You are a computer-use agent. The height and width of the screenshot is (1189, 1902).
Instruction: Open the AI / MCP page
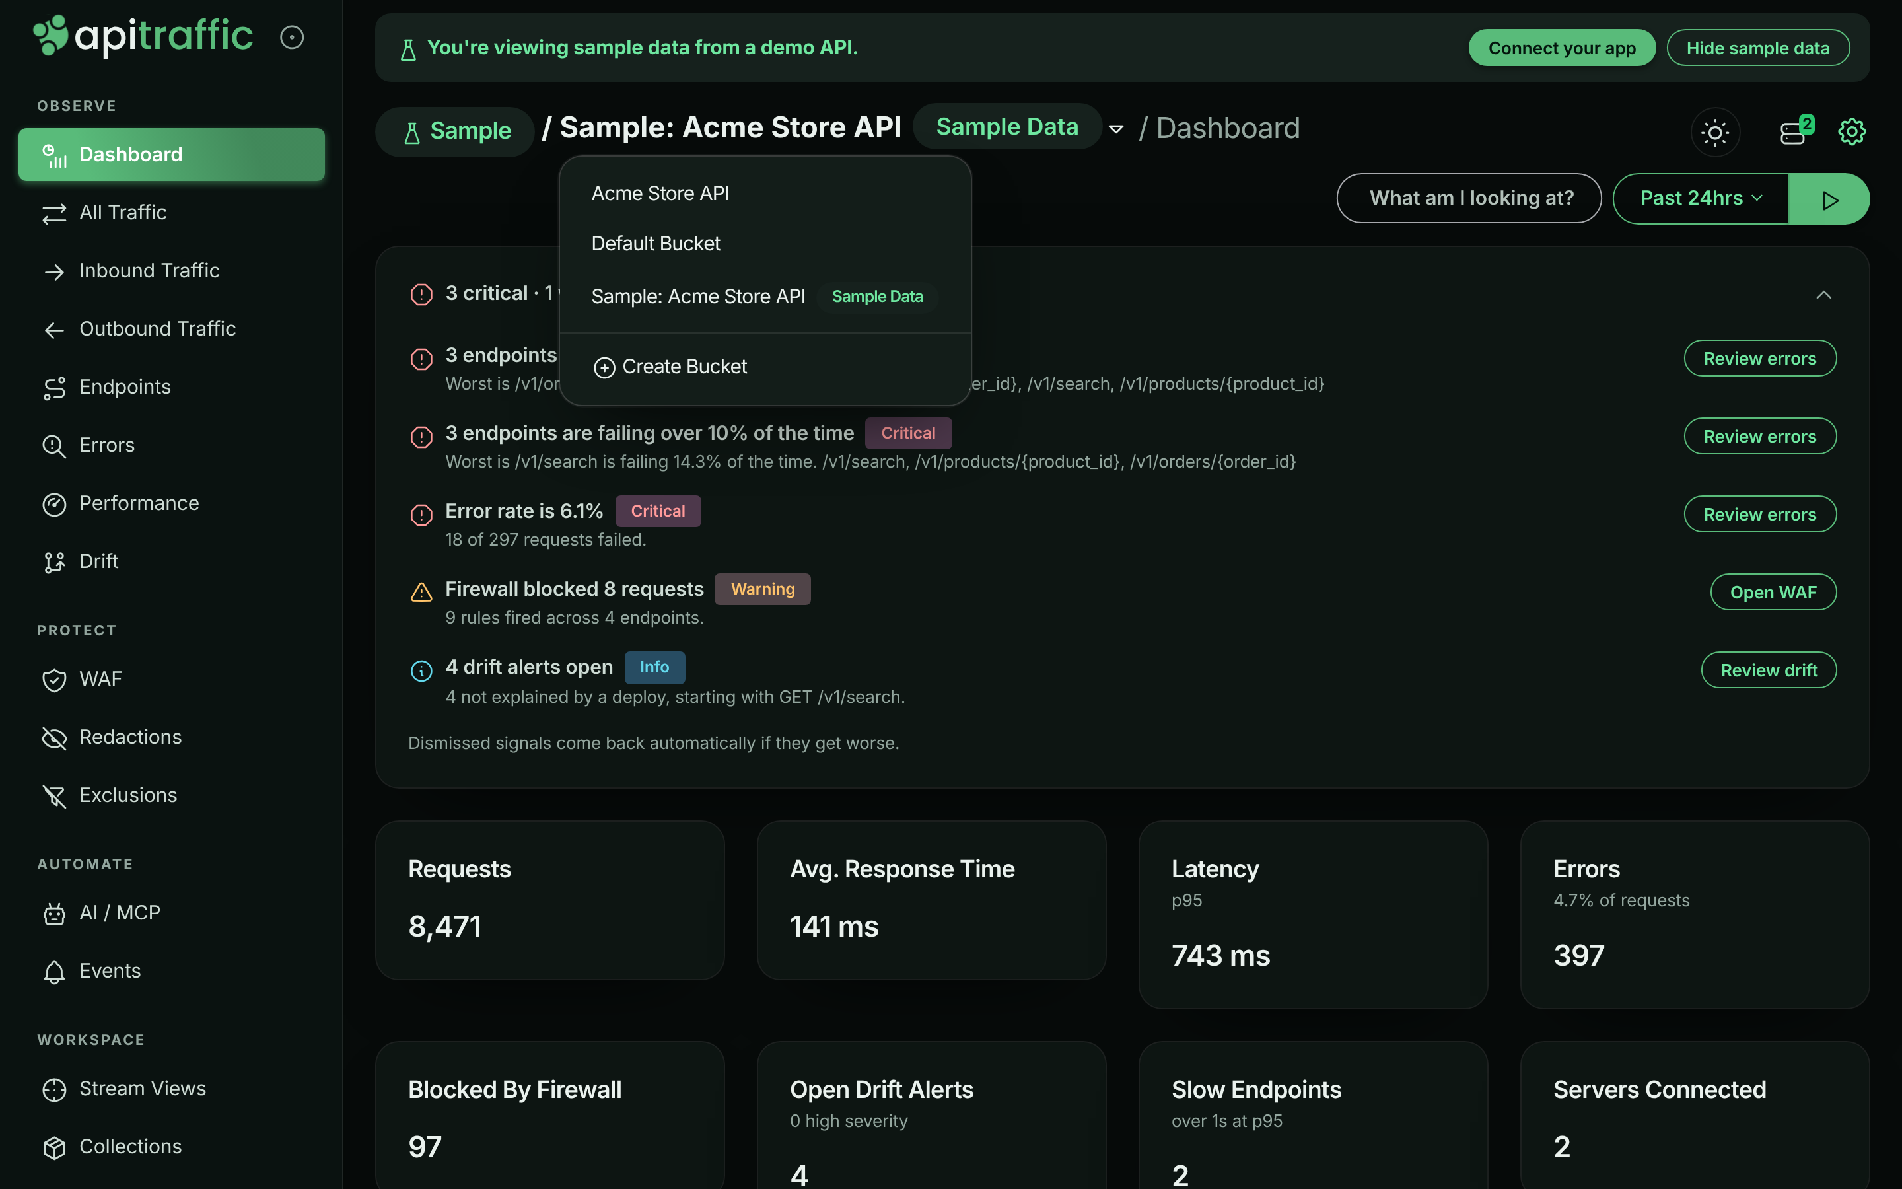click(171, 912)
